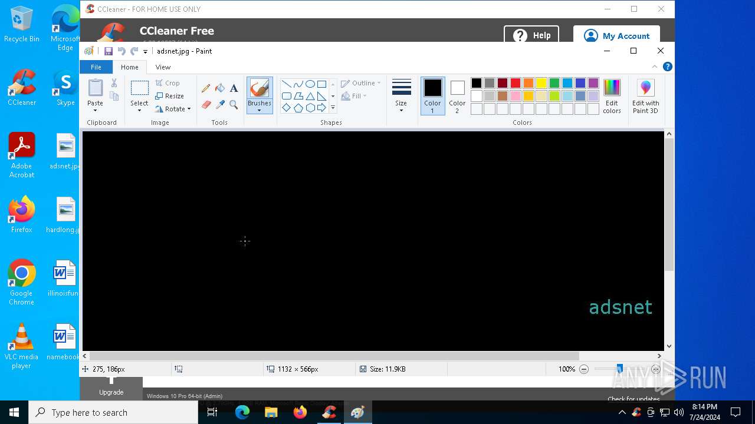The image size is (755, 424).
Task: Expand the shapes gallery More arrow
Action: click(x=333, y=108)
